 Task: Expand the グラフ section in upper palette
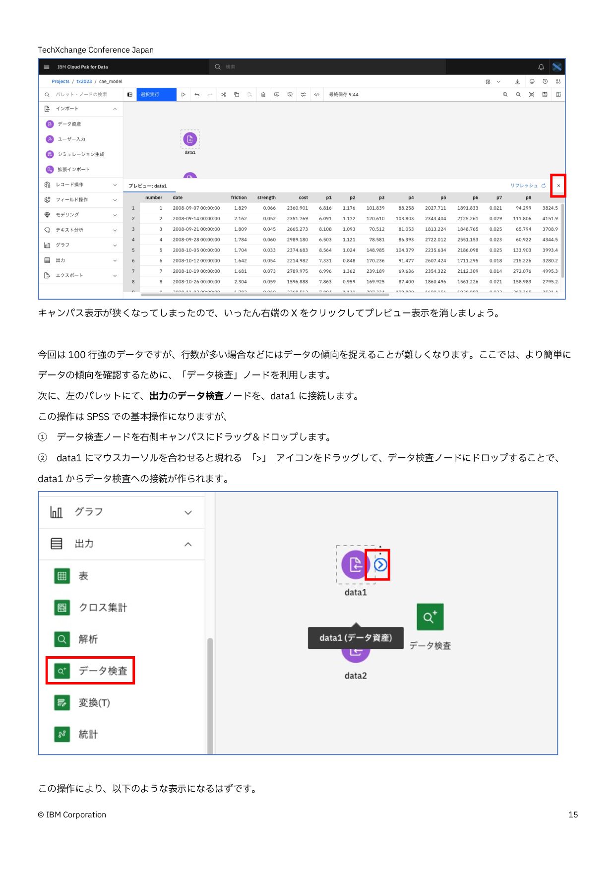pyautogui.click(x=115, y=246)
